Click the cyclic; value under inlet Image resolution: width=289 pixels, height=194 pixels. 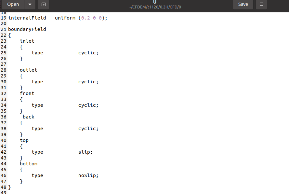[88, 53]
